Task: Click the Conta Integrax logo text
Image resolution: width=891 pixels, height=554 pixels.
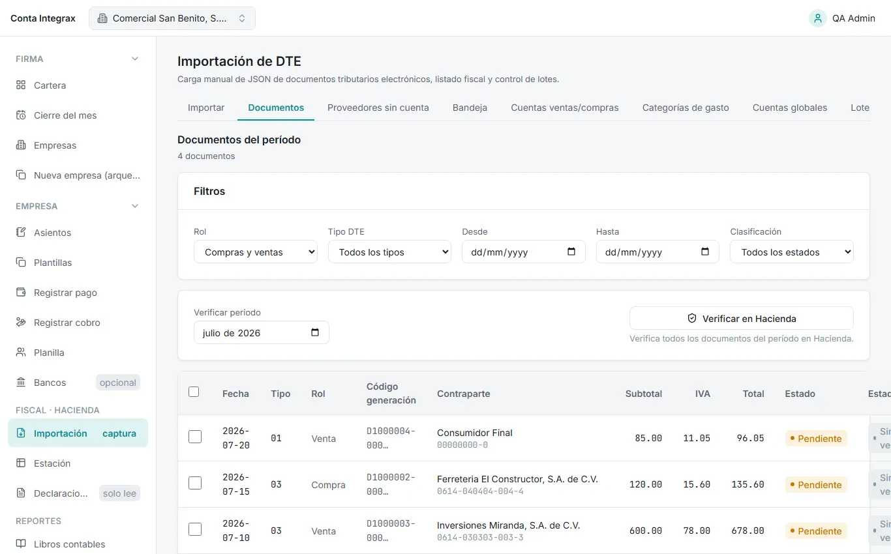Action: 43,18
